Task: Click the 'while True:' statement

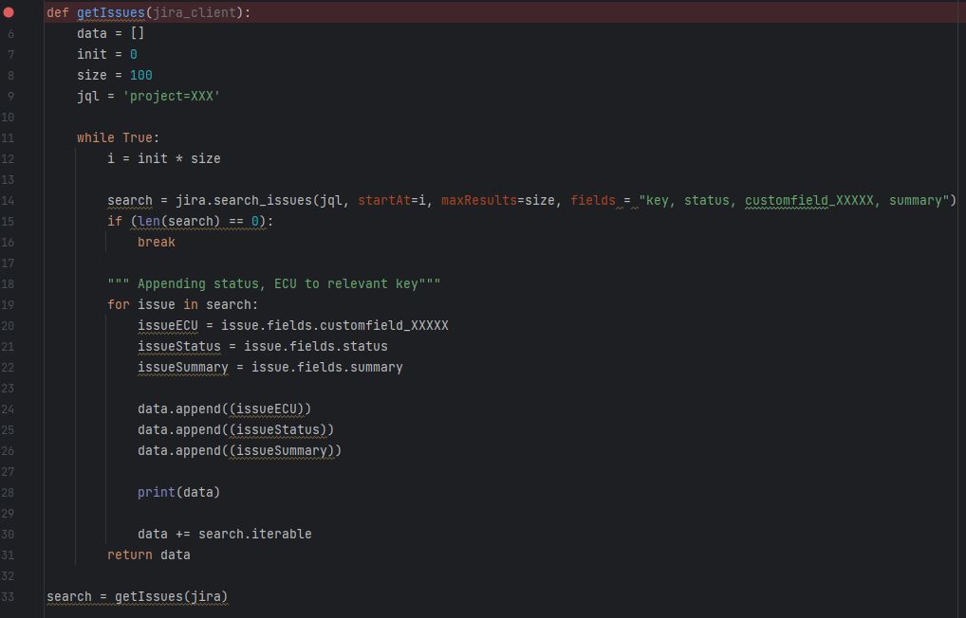Action: pyautogui.click(x=119, y=137)
